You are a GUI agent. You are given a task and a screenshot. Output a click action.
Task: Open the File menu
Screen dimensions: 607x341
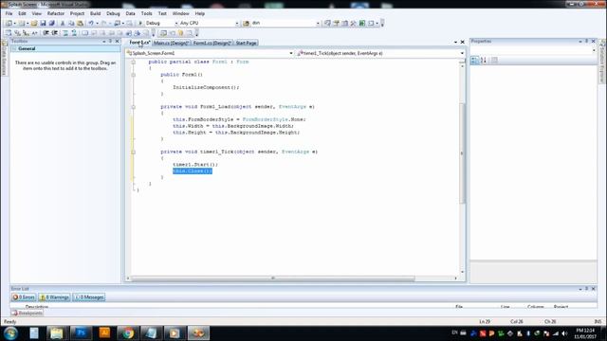pos(9,13)
